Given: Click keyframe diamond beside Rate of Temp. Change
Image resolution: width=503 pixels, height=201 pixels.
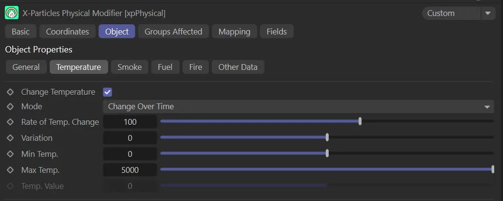Looking at the screenshot, I should pyautogui.click(x=10, y=122).
